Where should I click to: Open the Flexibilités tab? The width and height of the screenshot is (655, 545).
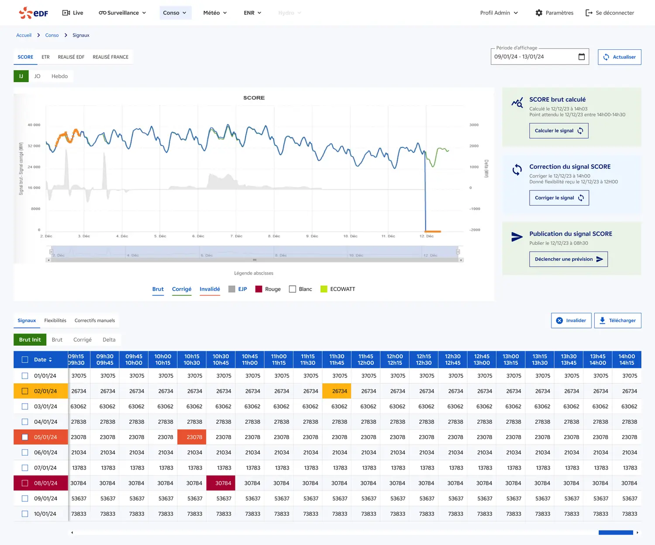55,320
